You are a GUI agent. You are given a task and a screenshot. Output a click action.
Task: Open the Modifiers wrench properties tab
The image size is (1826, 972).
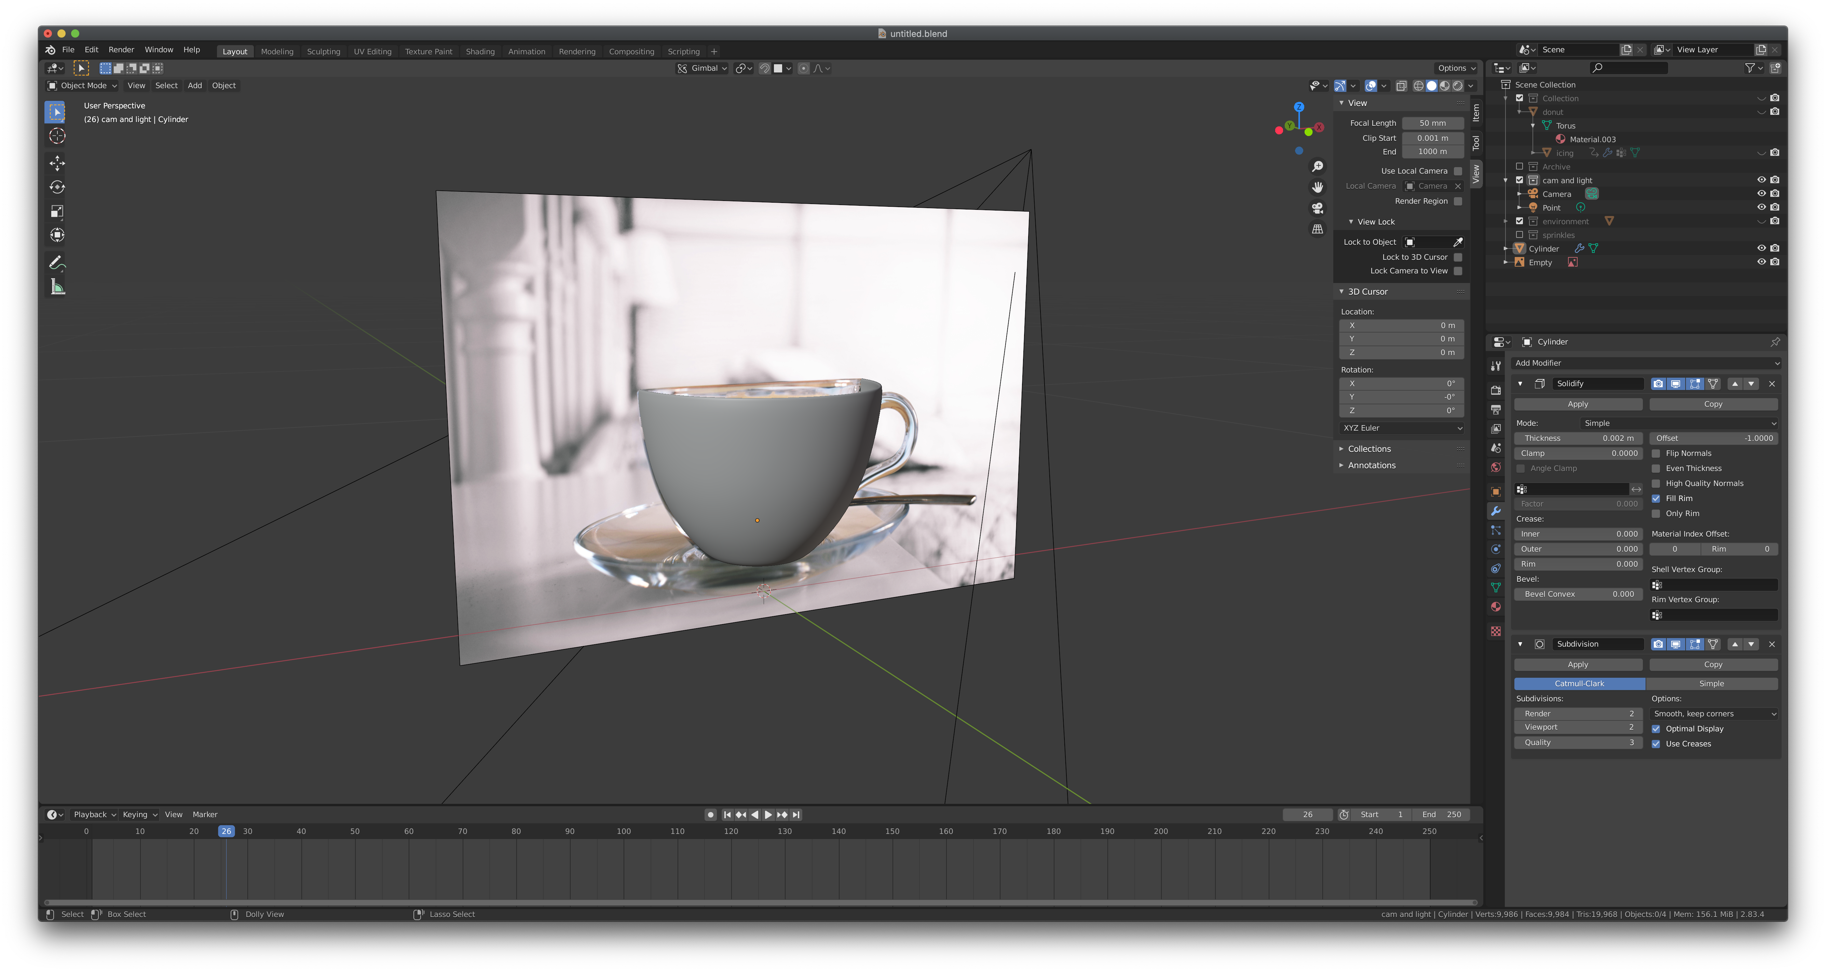(1496, 511)
